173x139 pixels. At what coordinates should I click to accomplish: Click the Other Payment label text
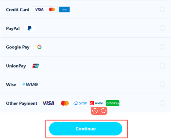click(22, 104)
